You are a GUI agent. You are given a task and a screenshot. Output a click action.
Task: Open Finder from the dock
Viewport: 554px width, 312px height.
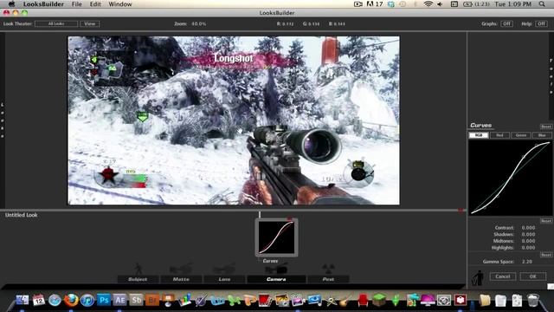tap(22, 301)
